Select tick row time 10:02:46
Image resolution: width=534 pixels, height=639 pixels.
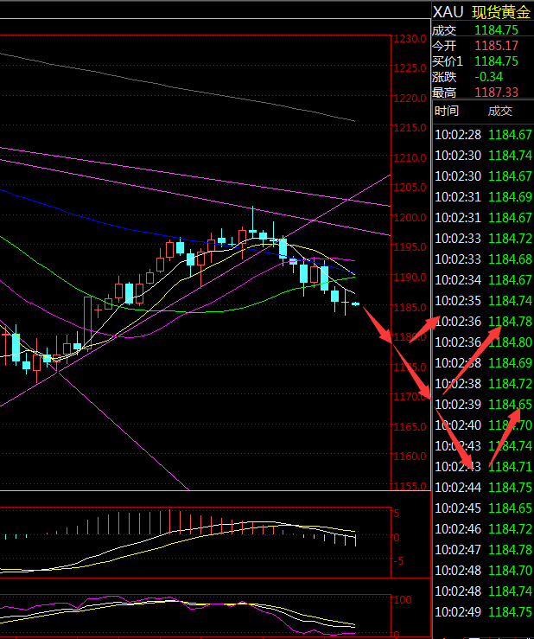[458, 529]
